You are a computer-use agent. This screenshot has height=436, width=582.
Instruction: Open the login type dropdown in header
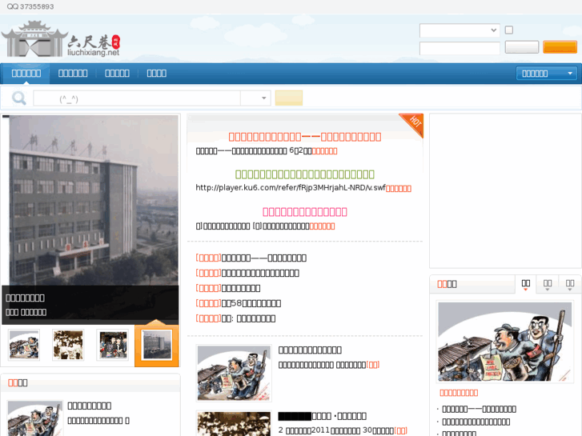click(x=460, y=30)
